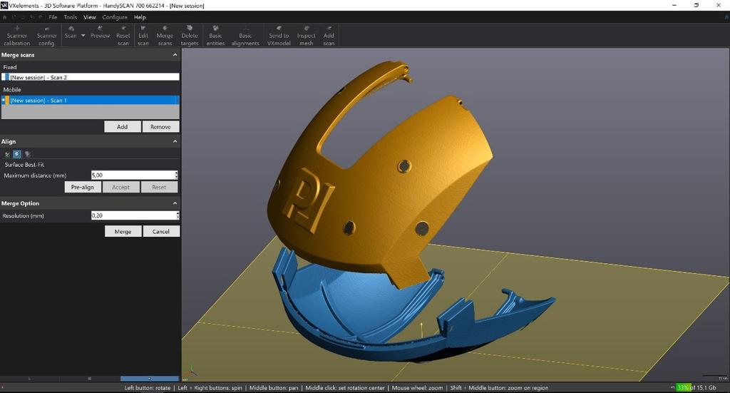The width and height of the screenshot is (730, 393).
Task: Click the Resolution stepper arrows
Action: click(178, 215)
